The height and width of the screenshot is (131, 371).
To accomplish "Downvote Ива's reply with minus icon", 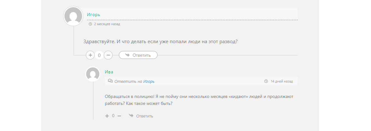I will pyautogui.click(x=119, y=116).
